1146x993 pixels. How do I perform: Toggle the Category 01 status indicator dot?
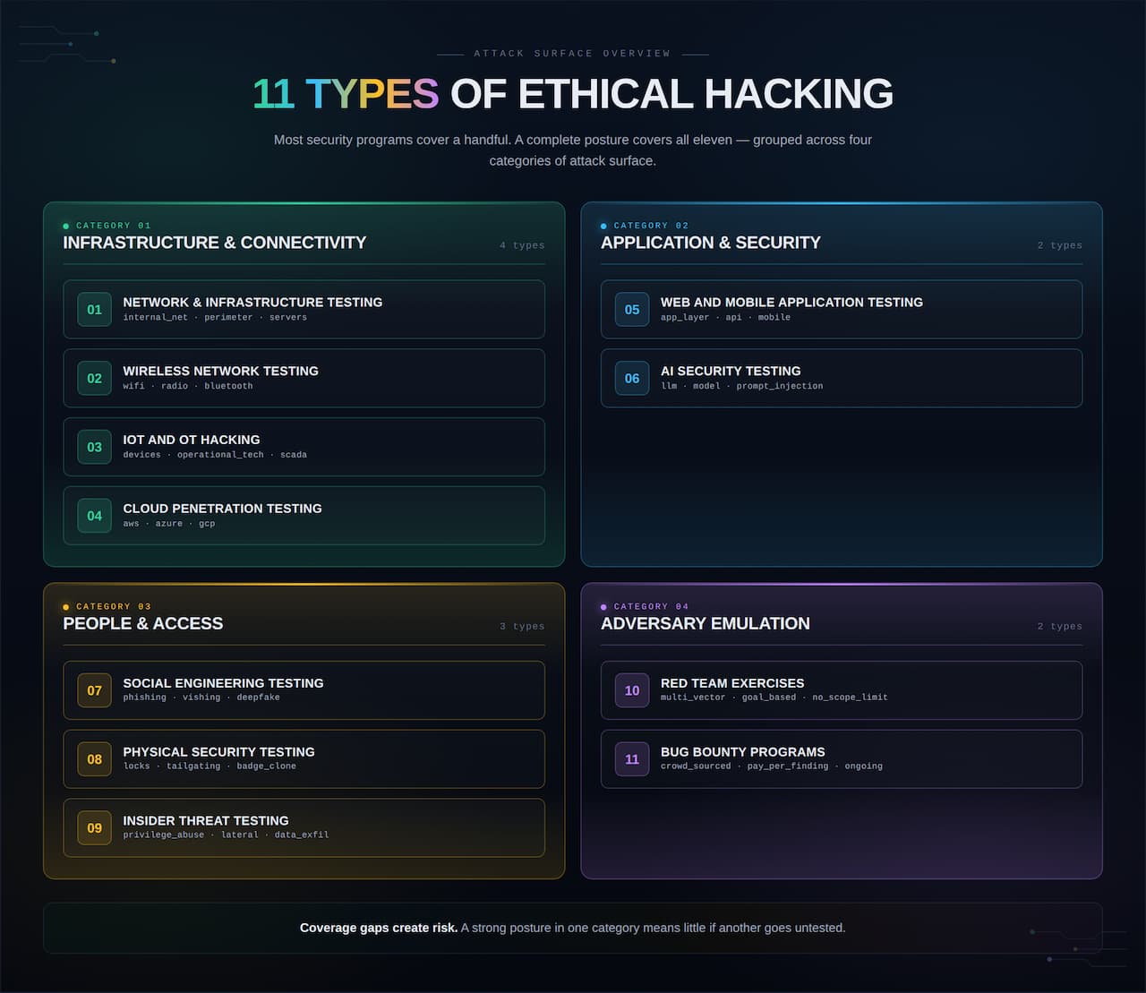click(x=64, y=226)
